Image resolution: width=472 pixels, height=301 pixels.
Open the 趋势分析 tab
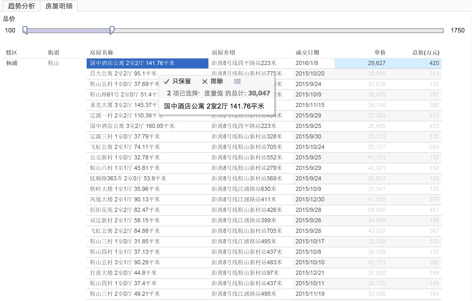pos(21,6)
